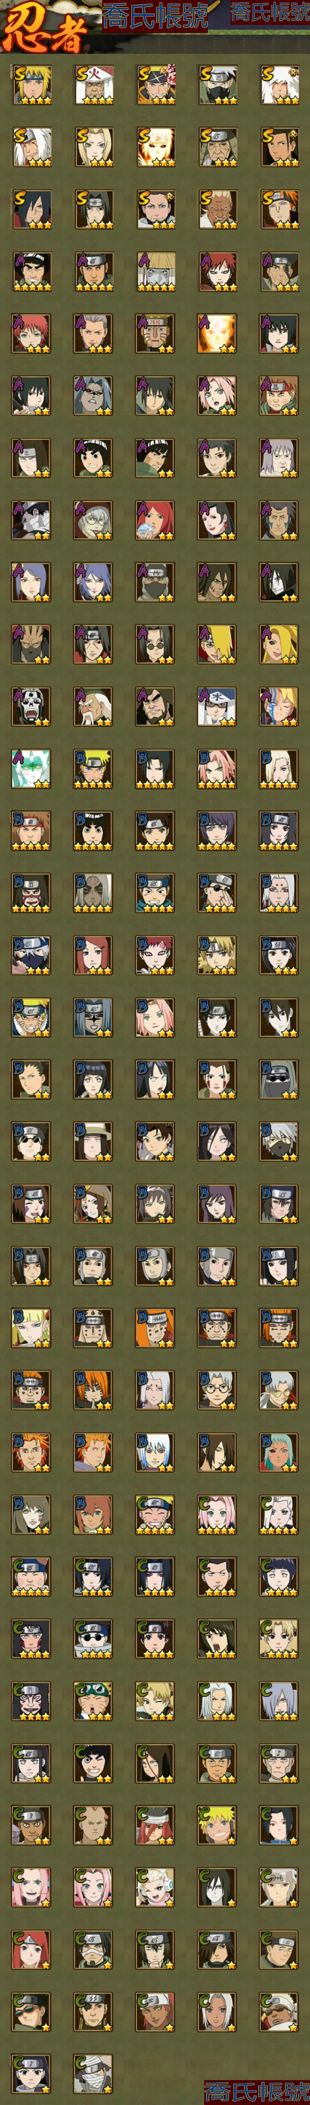
Task: Choose the A-rank Kabuto with round glasses
Action: (x=93, y=520)
